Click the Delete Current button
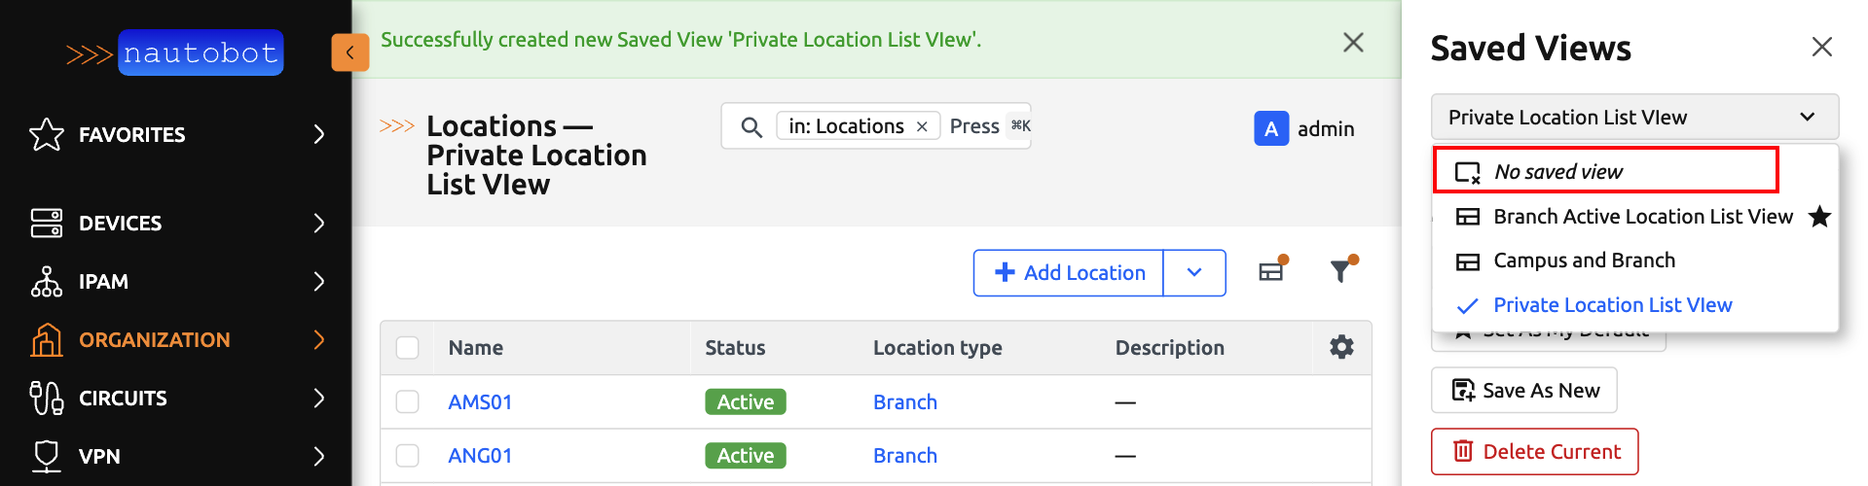1868x486 pixels. [1534, 451]
